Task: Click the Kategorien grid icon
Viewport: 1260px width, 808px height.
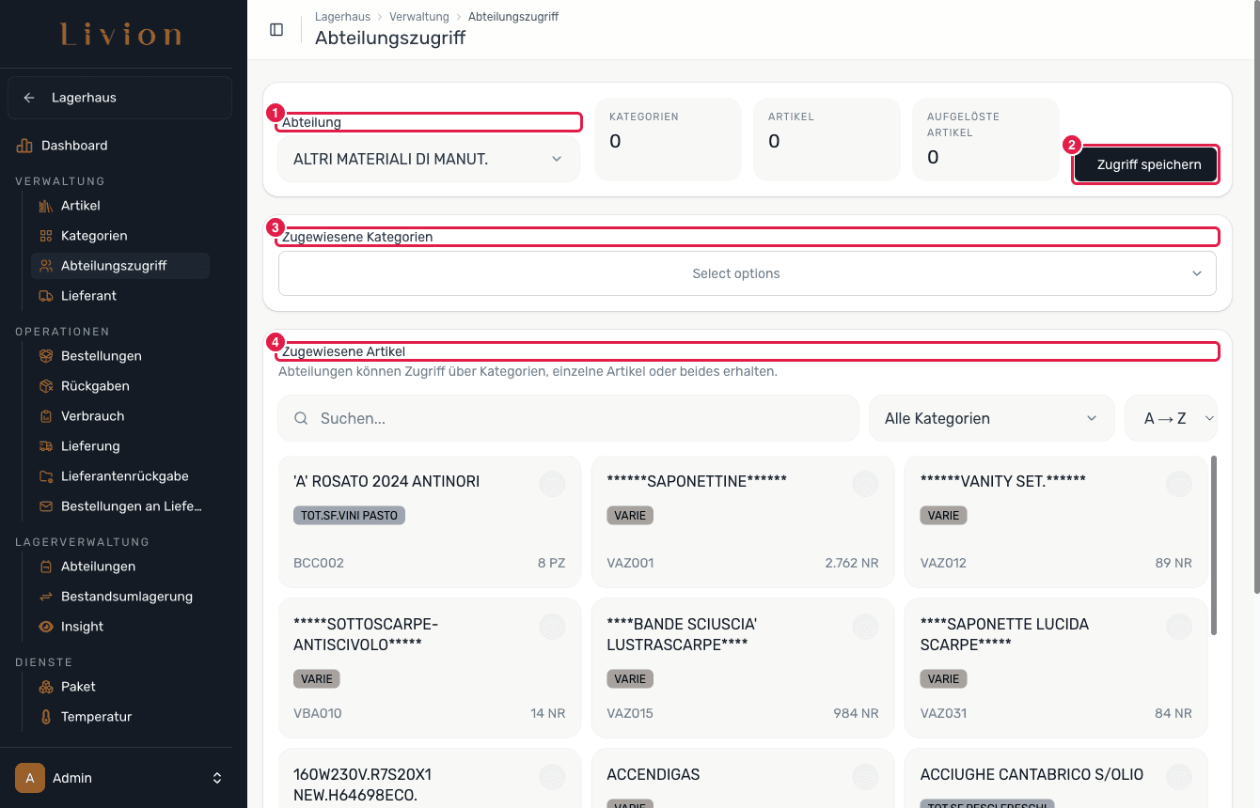Action: (45, 236)
